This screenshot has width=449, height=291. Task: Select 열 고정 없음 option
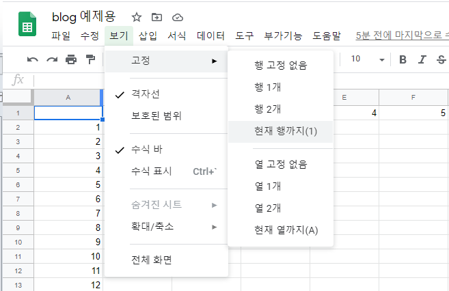click(x=281, y=165)
